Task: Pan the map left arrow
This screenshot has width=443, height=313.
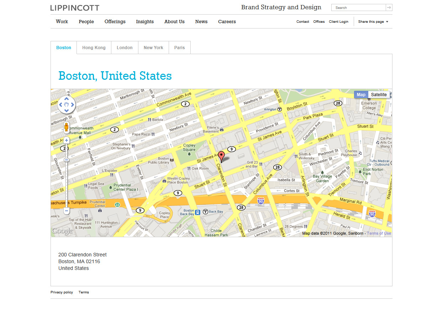Action: click(60, 105)
